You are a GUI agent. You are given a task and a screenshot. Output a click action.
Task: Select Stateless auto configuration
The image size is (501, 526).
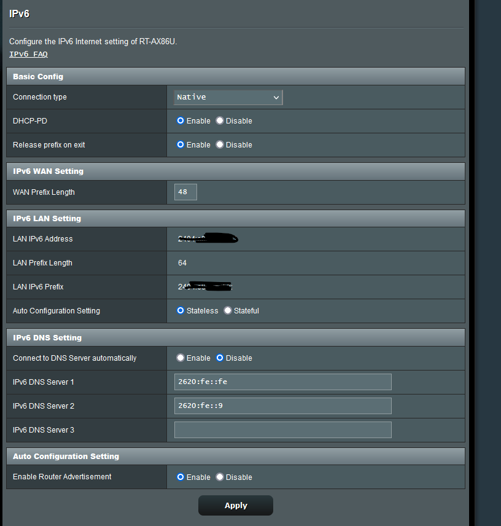[x=181, y=311]
